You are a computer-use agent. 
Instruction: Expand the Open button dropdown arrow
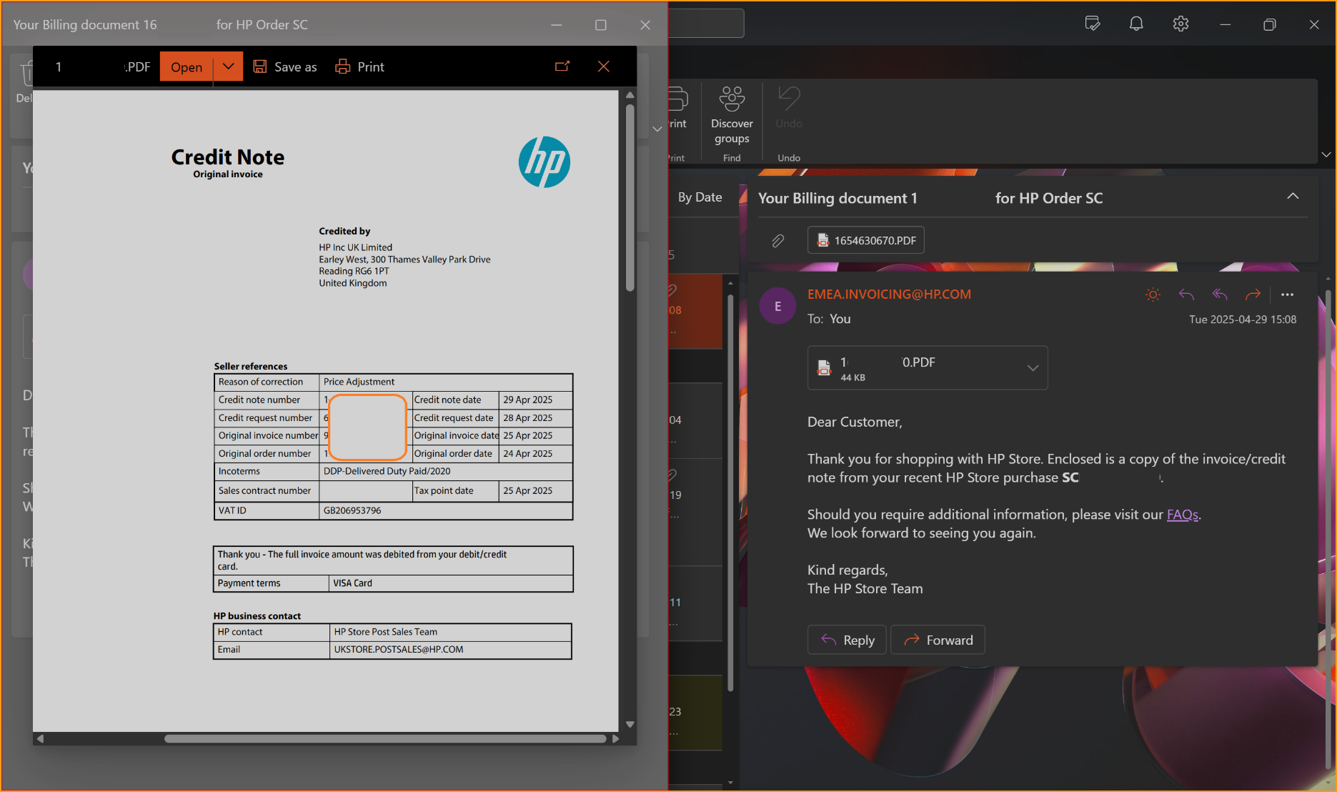click(x=229, y=66)
